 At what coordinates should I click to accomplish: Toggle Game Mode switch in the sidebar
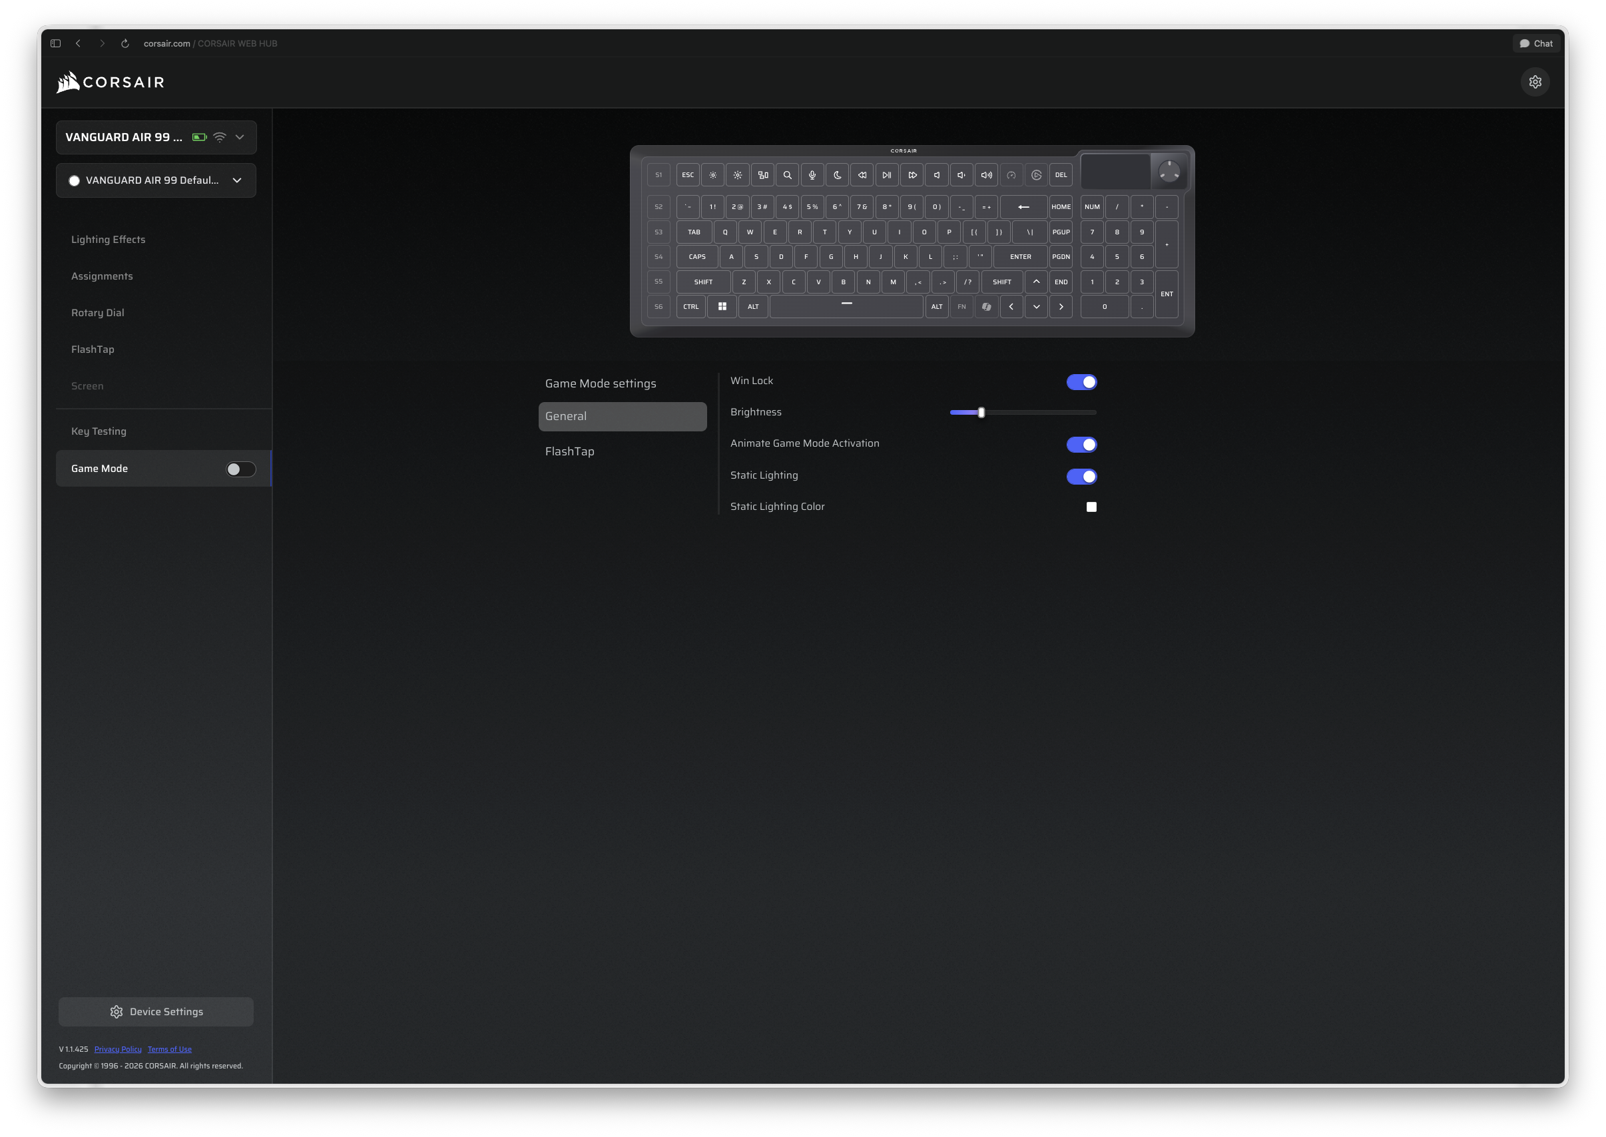[240, 469]
